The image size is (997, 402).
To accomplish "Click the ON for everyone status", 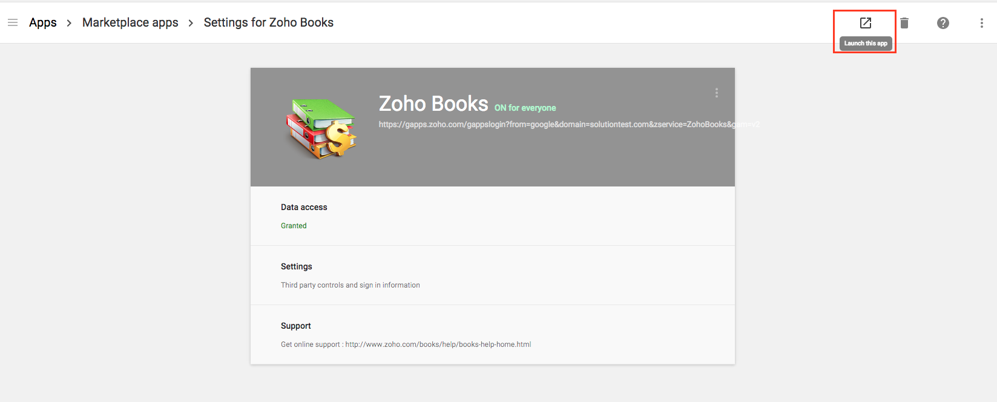I will pyautogui.click(x=525, y=108).
